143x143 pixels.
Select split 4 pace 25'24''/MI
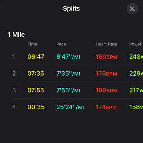70,107
